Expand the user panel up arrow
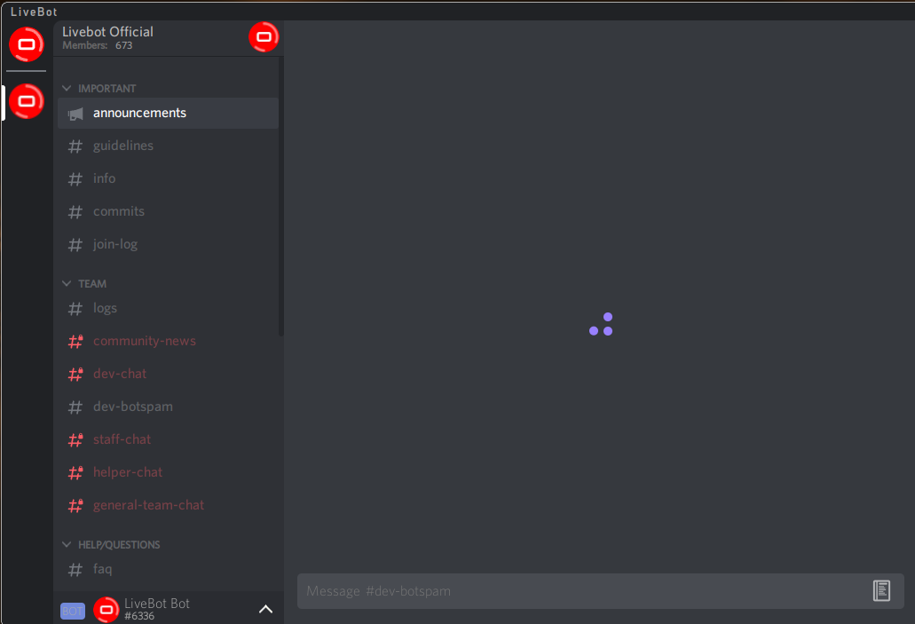 [x=265, y=610]
